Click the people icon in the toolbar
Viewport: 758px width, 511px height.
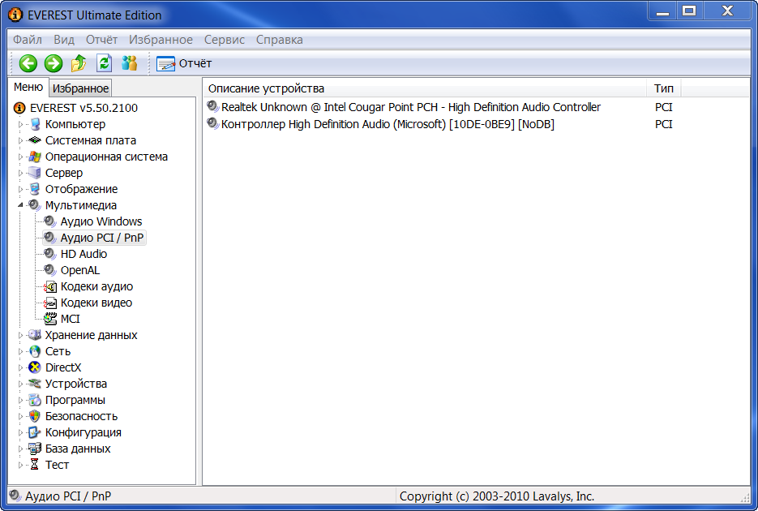click(x=130, y=63)
